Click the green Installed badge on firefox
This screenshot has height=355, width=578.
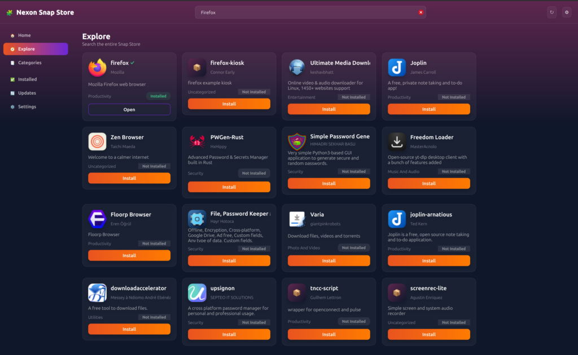(158, 96)
